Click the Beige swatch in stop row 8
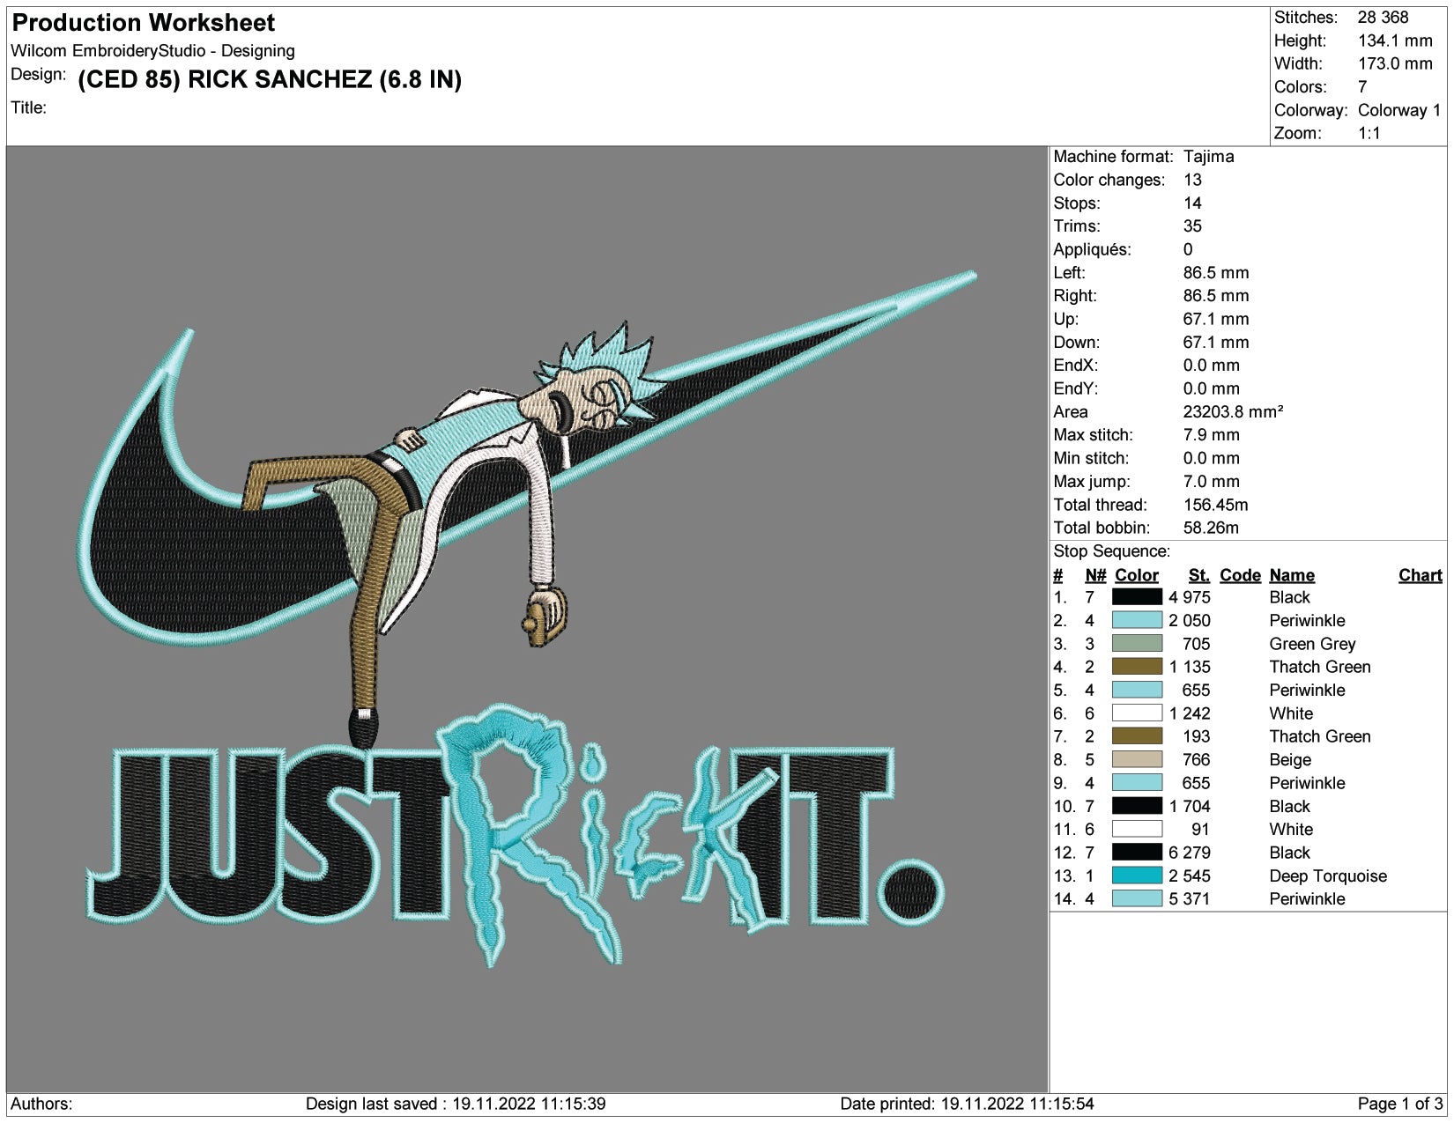The height and width of the screenshot is (1123, 1454). click(x=1137, y=759)
